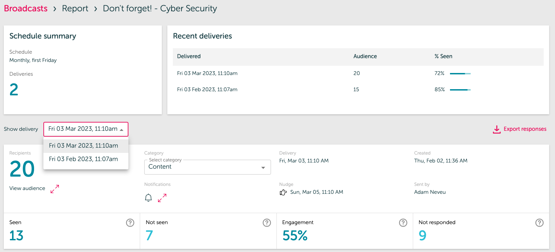This screenshot has width=555, height=252.
Task: Click Delivery date Fri, Mar 03, 11:10 AM
Action: tap(304, 161)
